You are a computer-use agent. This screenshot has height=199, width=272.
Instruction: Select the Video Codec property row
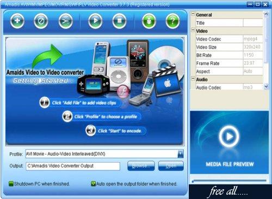click(x=229, y=39)
